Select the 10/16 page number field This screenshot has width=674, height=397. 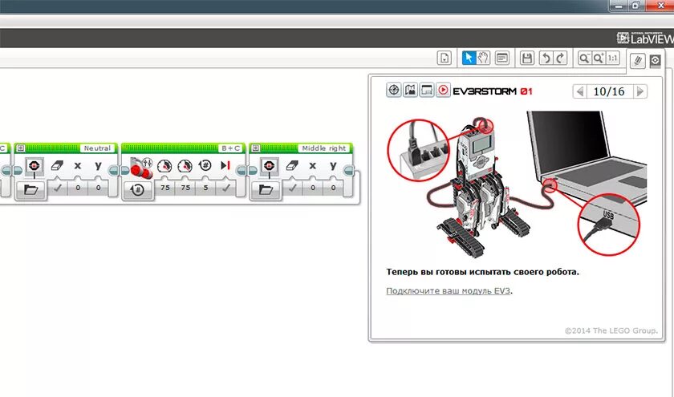pos(609,91)
